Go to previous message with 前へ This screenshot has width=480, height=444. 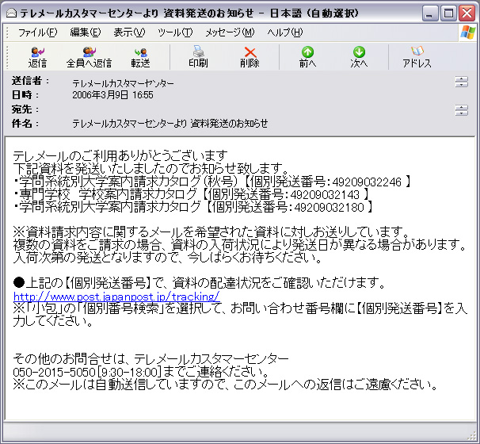307,57
